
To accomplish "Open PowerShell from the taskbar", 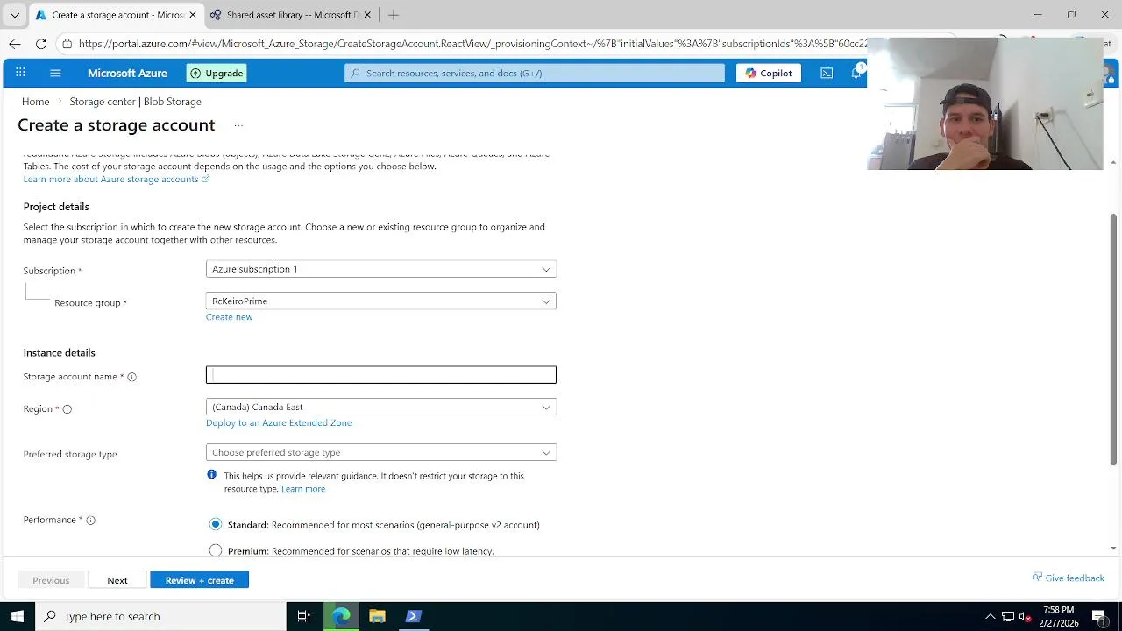I will click(413, 616).
